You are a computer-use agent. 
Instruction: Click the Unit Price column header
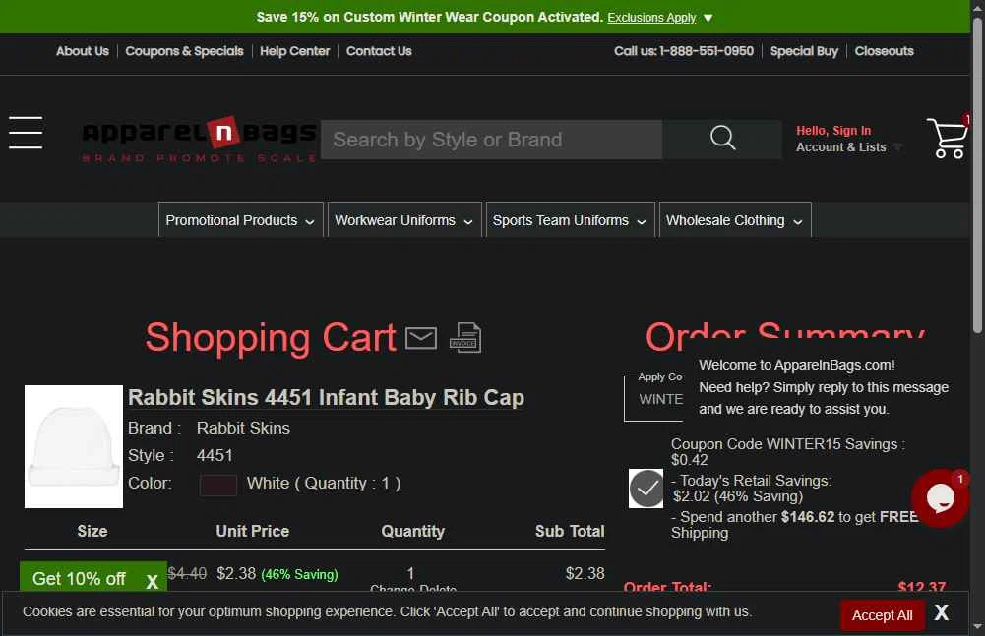253,531
